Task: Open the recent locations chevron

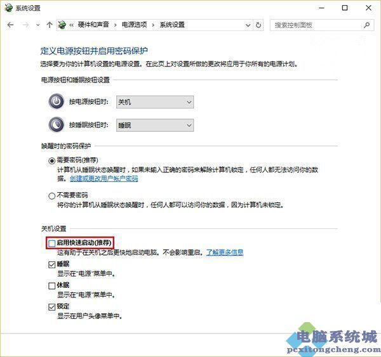Action: coord(38,25)
